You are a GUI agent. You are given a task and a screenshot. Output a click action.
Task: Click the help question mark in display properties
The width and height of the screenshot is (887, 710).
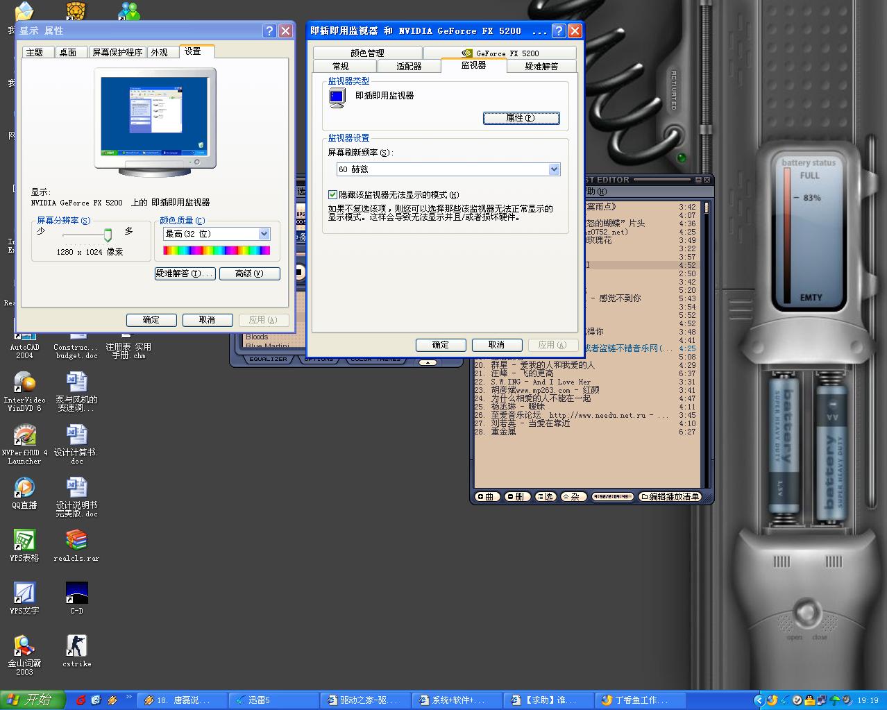pyautogui.click(x=270, y=31)
